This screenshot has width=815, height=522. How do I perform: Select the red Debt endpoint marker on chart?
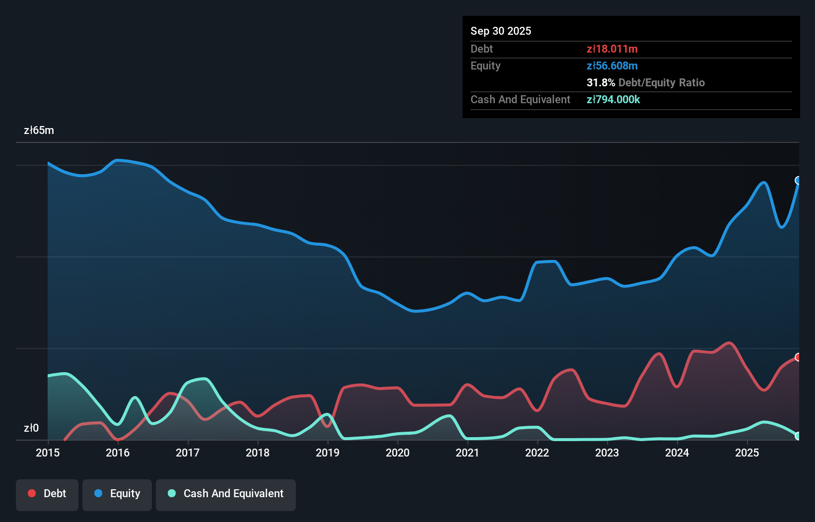(798, 356)
